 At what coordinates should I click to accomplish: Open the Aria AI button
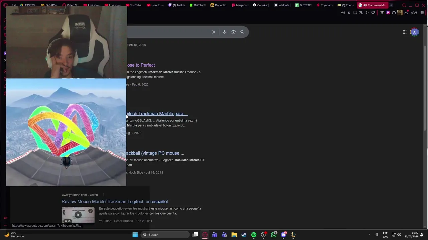[x=414, y=13]
